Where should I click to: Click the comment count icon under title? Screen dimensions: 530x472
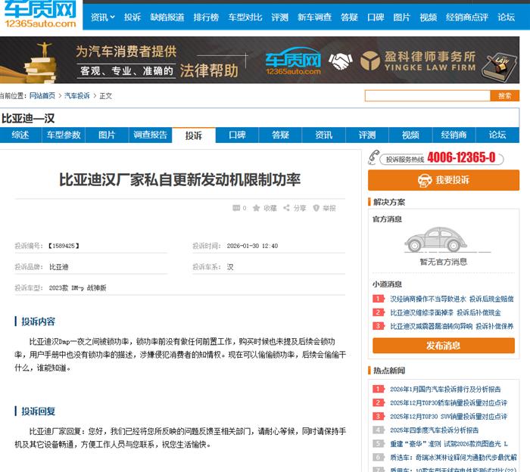click(236, 208)
